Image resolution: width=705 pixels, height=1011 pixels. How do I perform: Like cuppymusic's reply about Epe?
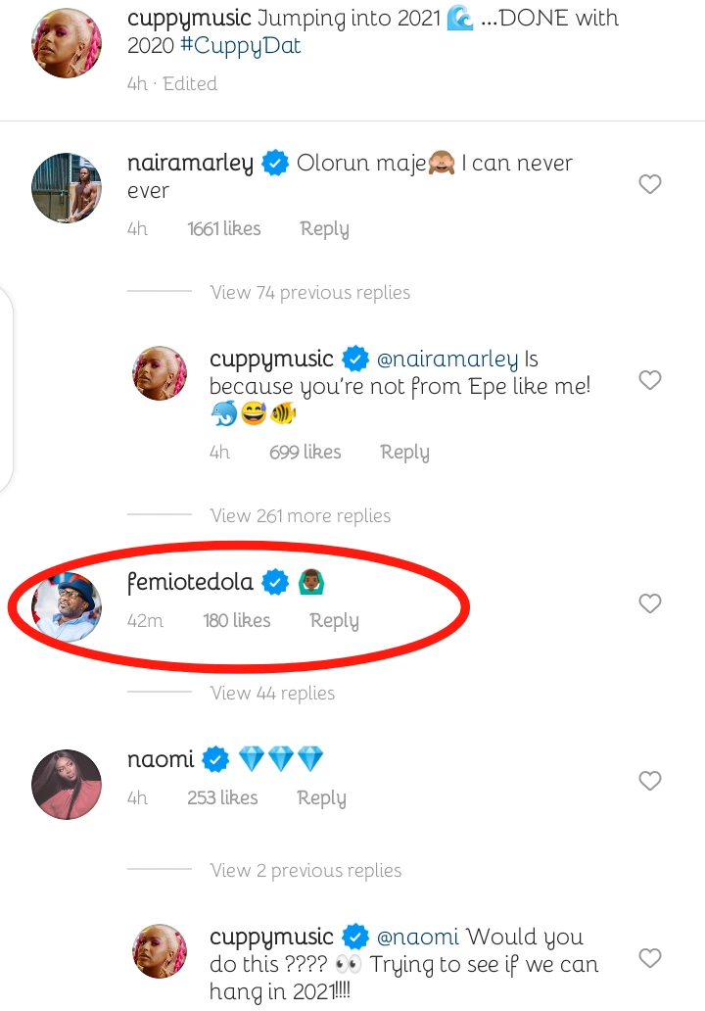(x=650, y=380)
